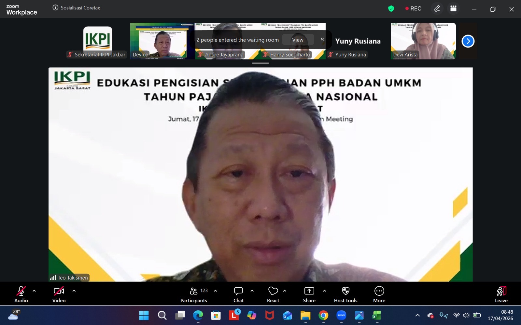Open the Zoom app from the taskbar
This screenshot has height=325, width=521.
(341, 315)
